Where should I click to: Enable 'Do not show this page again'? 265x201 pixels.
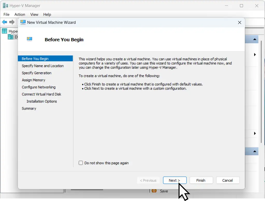pos(81,163)
